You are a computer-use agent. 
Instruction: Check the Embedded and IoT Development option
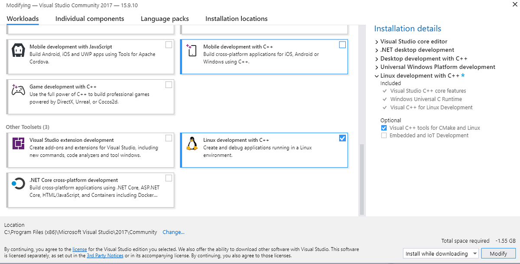[383, 135]
